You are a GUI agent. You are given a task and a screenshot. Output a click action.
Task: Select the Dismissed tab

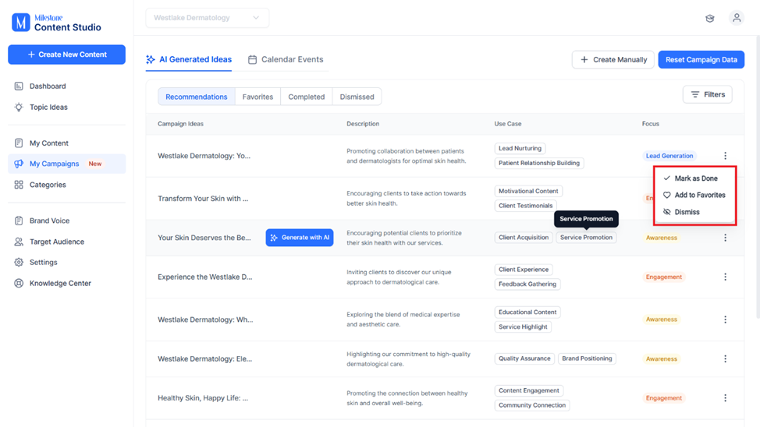[x=357, y=97]
